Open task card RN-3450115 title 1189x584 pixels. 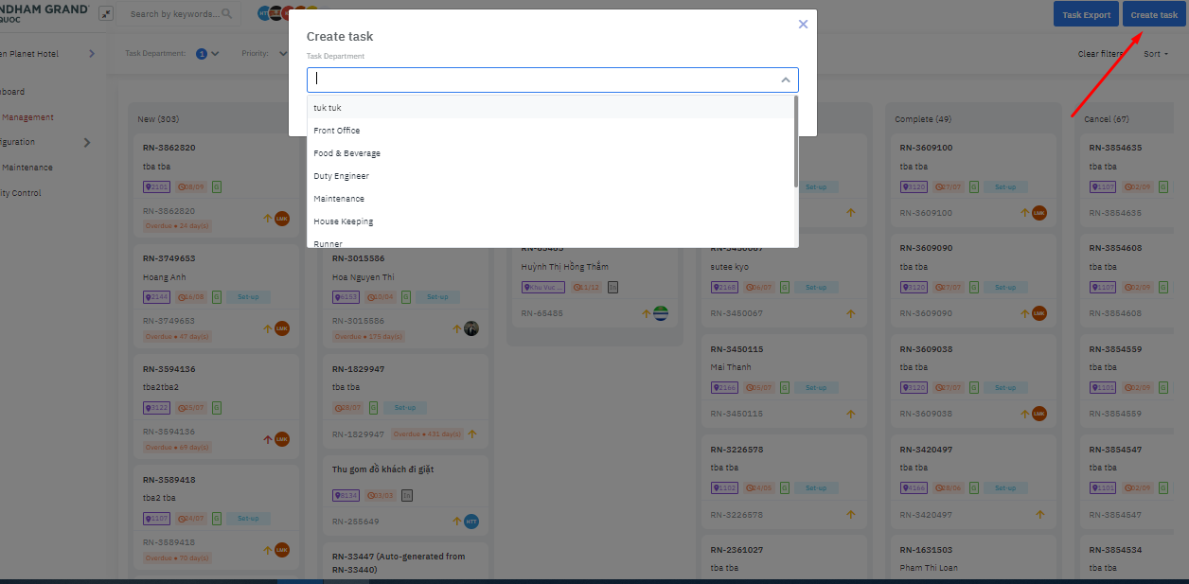(x=737, y=349)
